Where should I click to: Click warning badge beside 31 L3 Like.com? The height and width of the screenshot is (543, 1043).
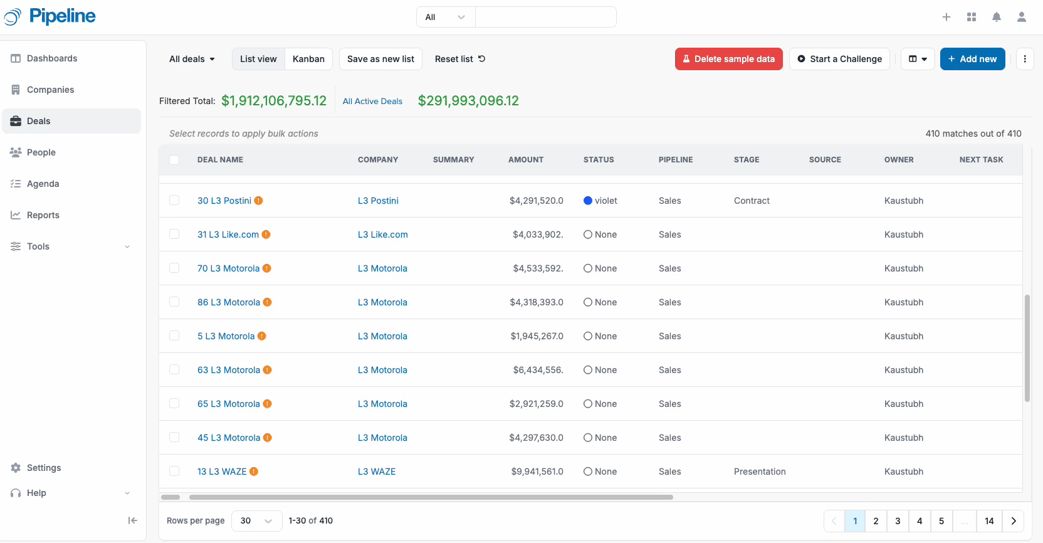(266, 235)
